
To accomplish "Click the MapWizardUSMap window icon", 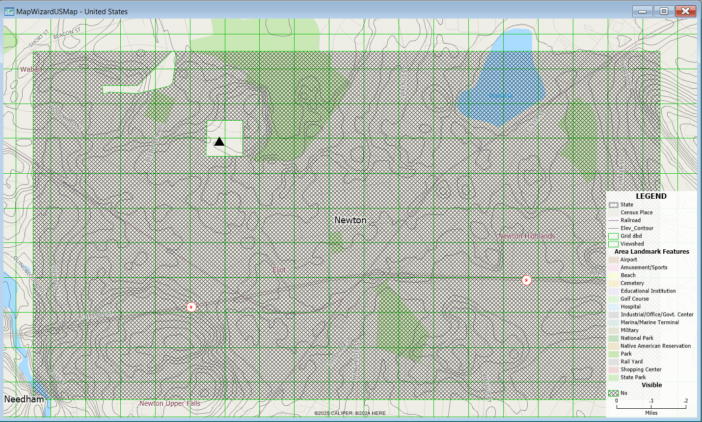I will tap(9, 11).
